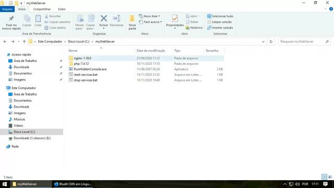Open the Histórico of the file
Viewport: 334px width, 188px height.
[x=194, y=28]
